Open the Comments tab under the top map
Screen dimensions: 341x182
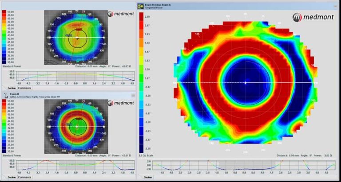tap(24, 88)
